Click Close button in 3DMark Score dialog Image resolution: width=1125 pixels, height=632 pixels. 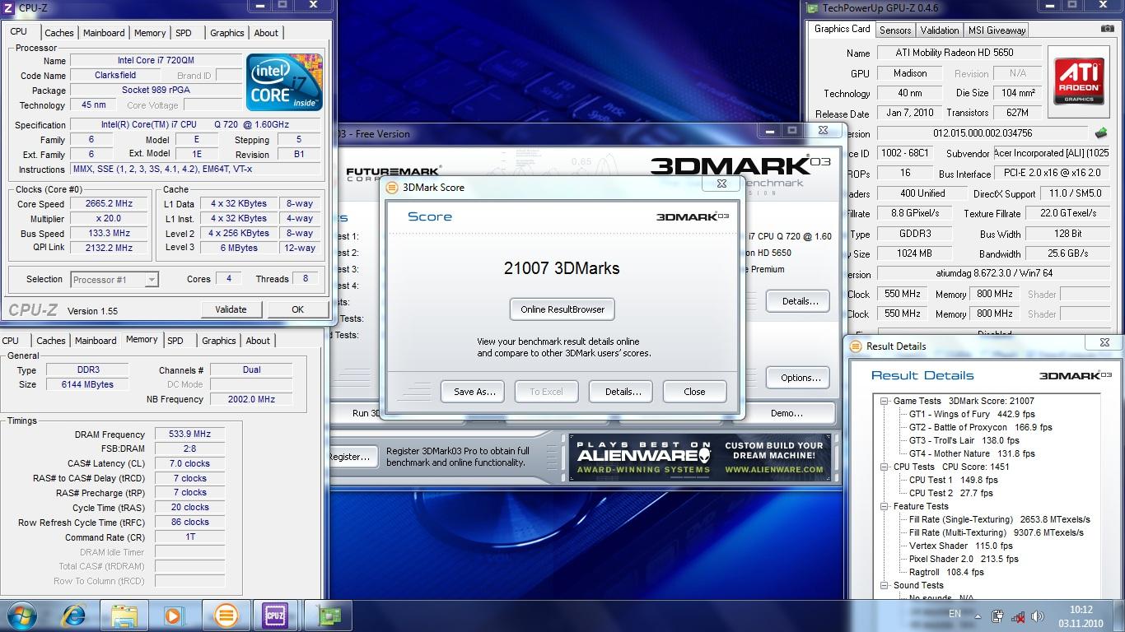coord(694,392)
